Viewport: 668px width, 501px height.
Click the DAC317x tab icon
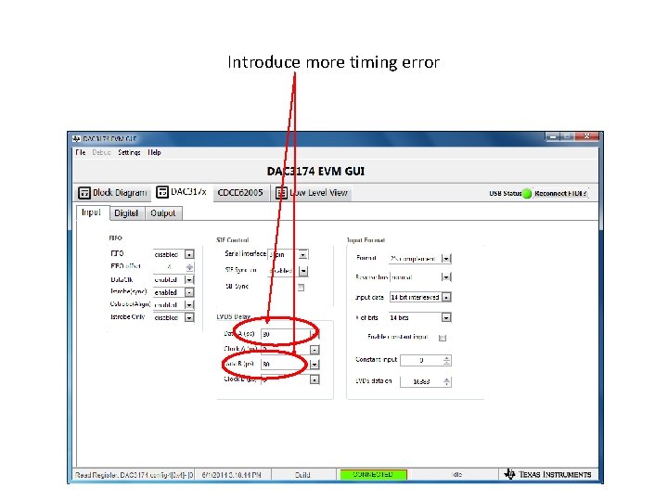(x=162, y=192)
